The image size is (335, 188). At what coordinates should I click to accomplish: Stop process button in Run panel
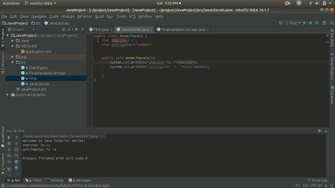pyautogui.click(x=9, y=144)
